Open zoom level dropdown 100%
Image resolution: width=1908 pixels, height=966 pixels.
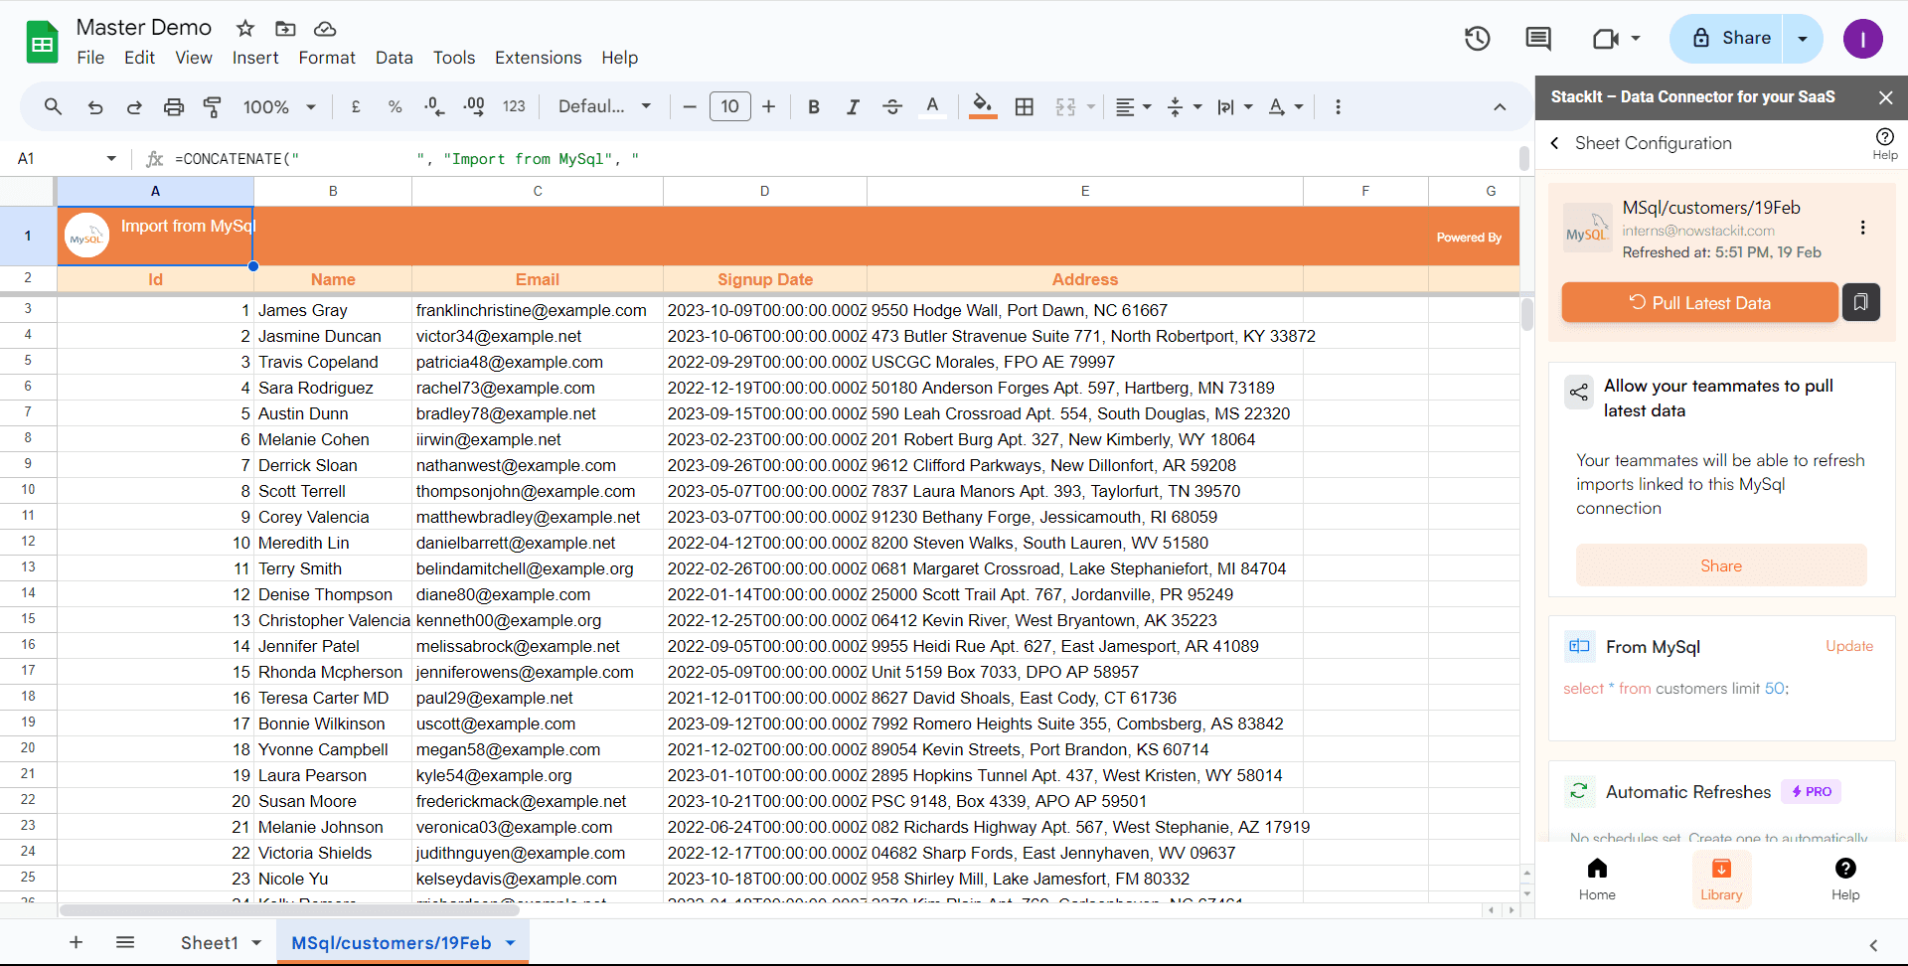tap(279, 106)
